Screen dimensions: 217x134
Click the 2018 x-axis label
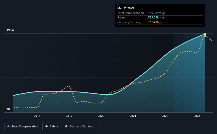tap(37, 116)
